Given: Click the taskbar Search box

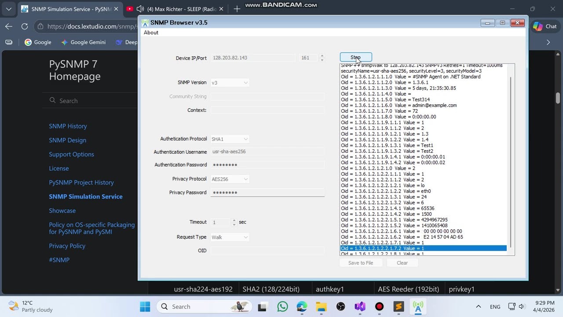Looking at the screenshot, I should [x=205, y=306].
